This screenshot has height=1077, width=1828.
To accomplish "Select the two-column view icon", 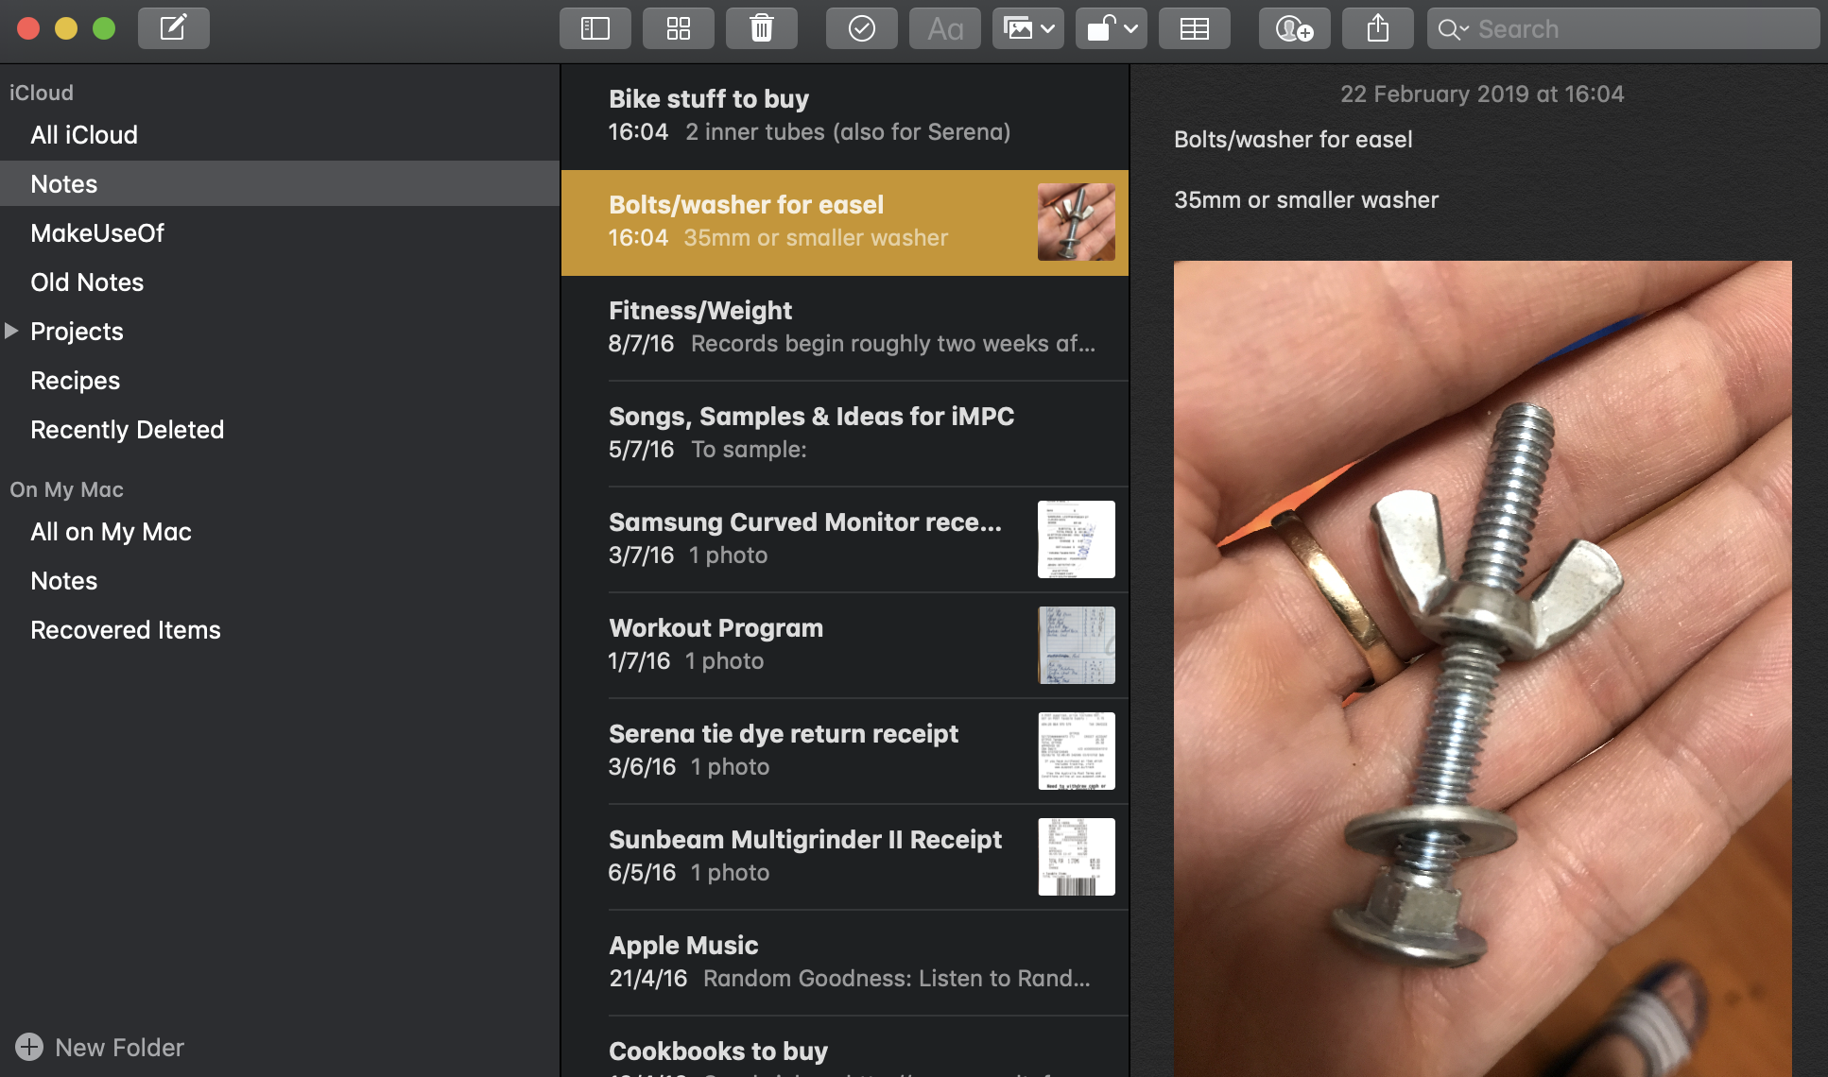I will tap(597, 28).
